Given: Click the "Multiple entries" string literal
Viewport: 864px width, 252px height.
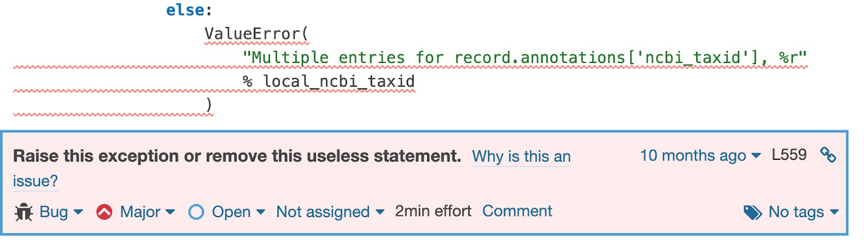Looking at the screenshot, I should pos(524,58).
